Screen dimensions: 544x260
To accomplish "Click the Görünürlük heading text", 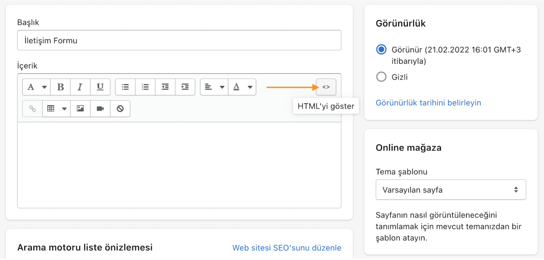I will coord(401,23).
